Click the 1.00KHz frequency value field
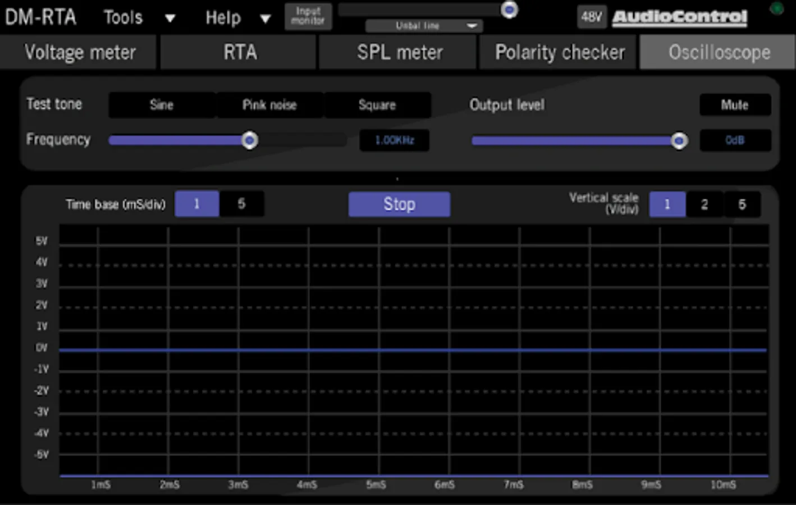Screen dimensions: 796x505 (395, 140)
